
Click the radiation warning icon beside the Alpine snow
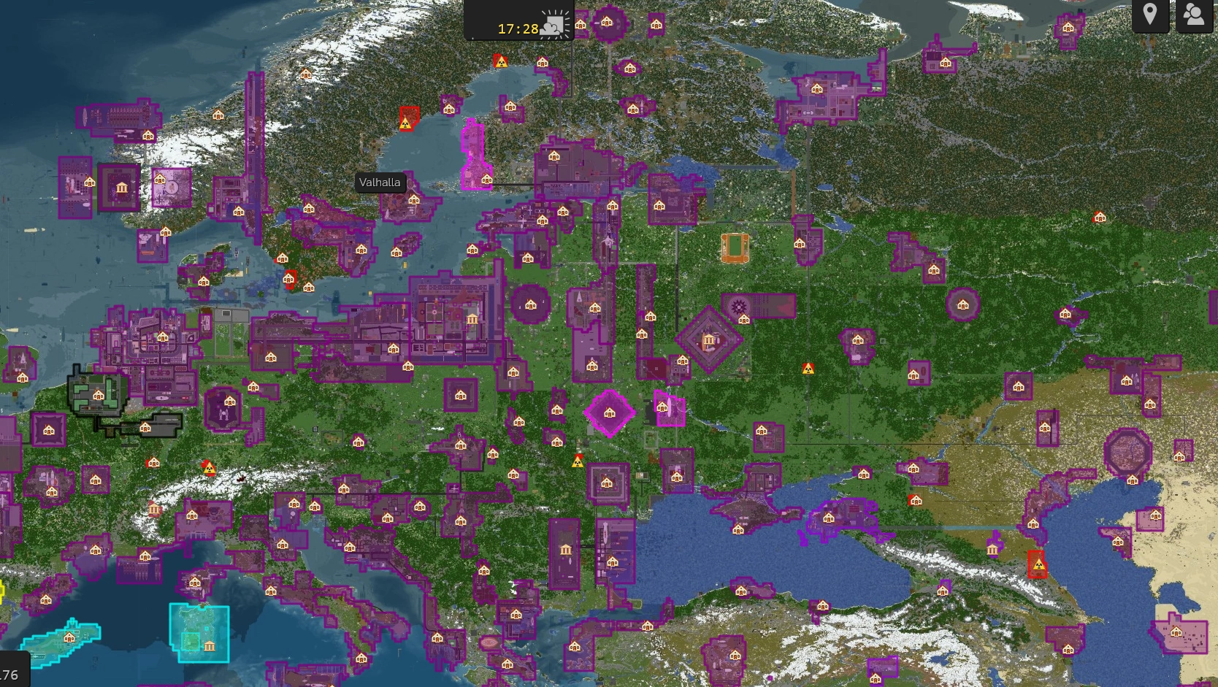pyautogui.click(x=209, y=468)
